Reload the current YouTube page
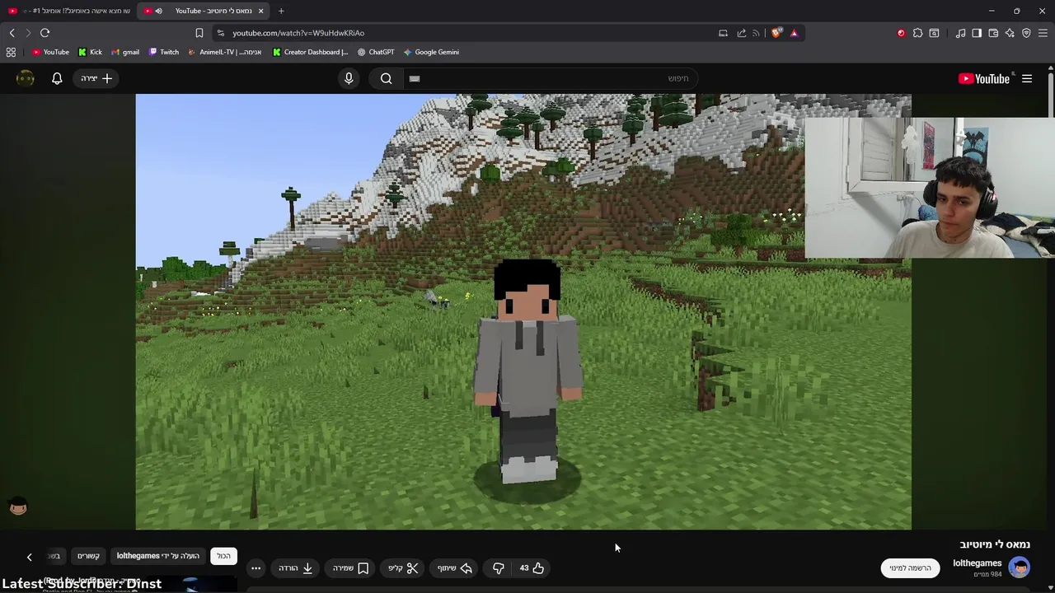This screenshot has width=1055, height=593. point(45,33)
